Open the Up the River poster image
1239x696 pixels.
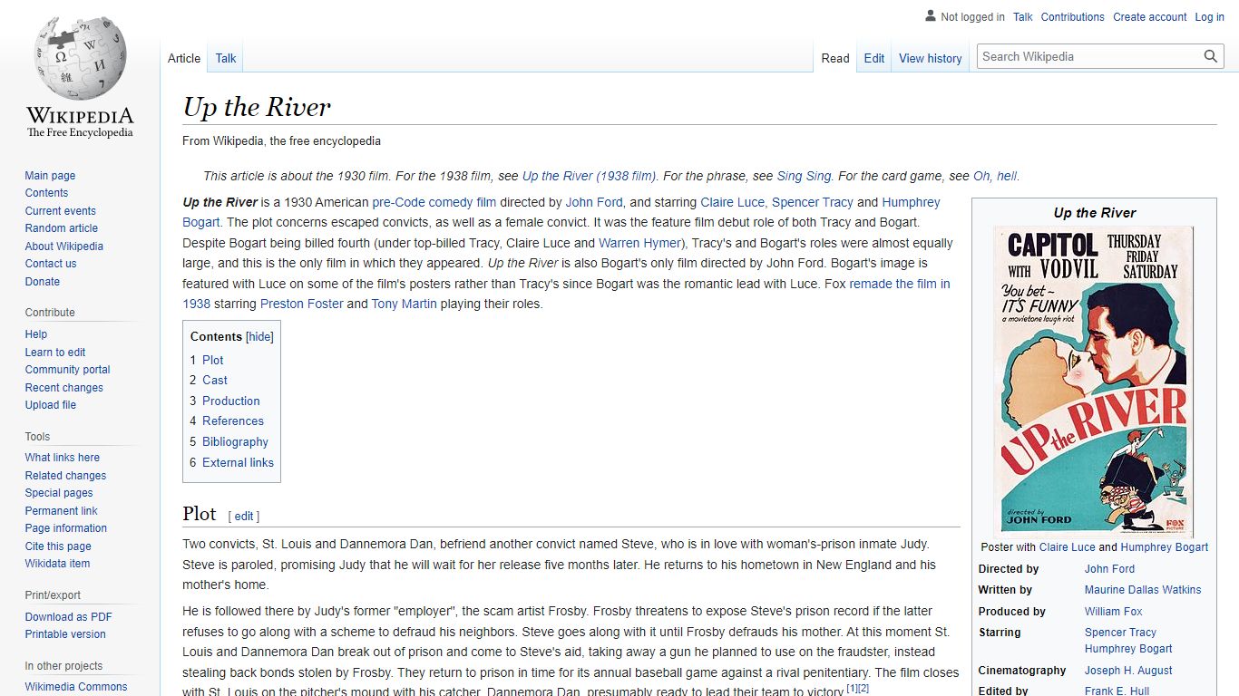[x=1094, y=382]
